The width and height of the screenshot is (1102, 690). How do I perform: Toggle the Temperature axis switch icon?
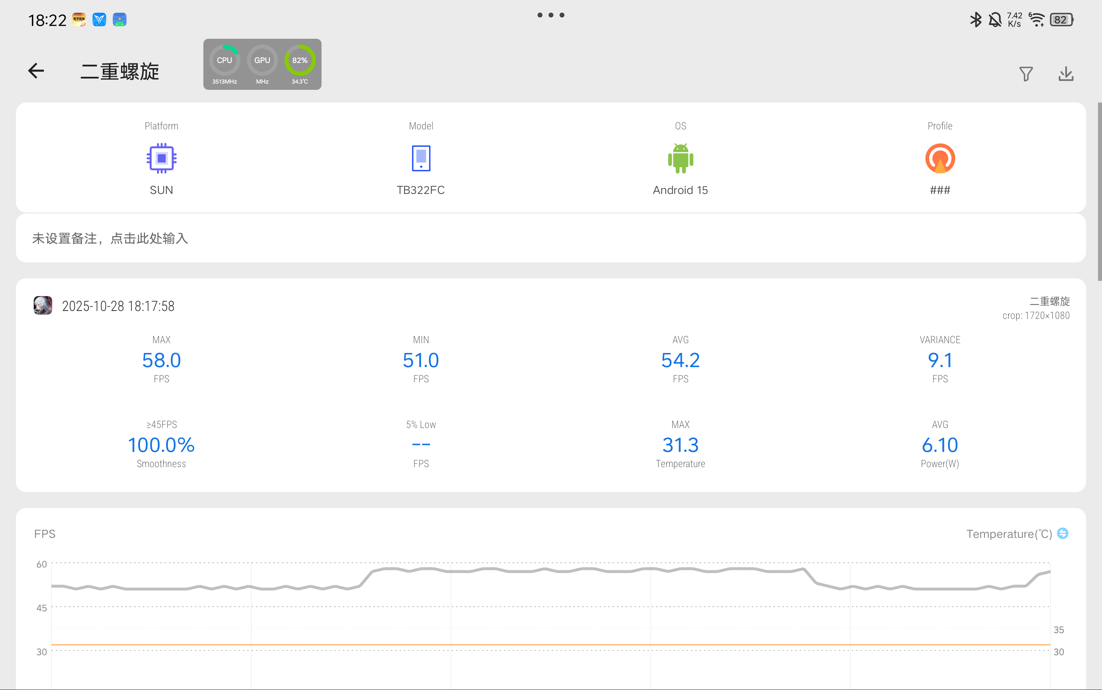[x=1063, y=533]
